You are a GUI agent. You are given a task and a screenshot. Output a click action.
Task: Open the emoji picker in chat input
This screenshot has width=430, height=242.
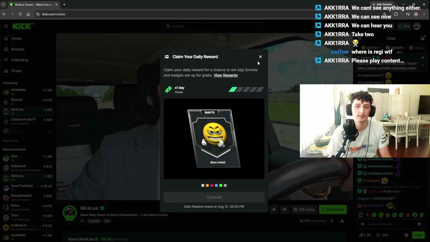click(x=419, y=224)
